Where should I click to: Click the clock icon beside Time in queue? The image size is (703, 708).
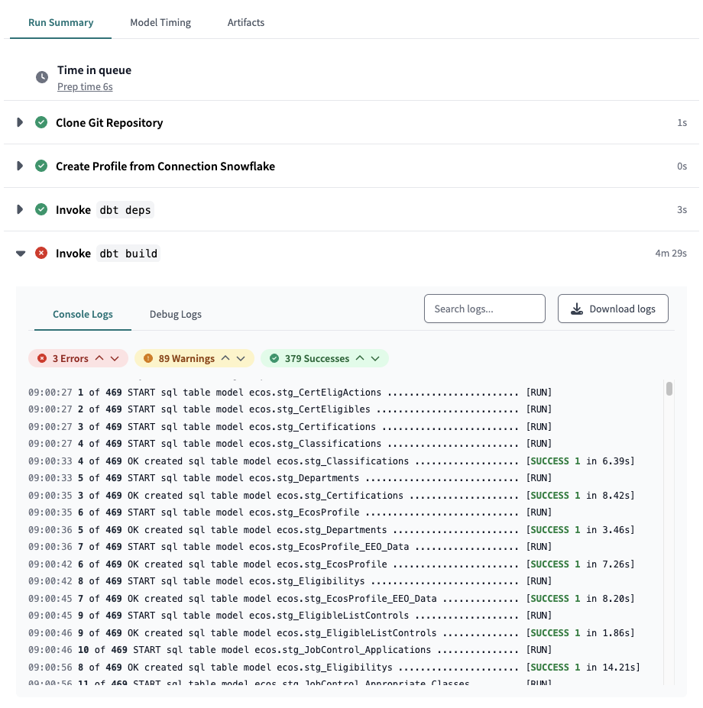(42, 77)
